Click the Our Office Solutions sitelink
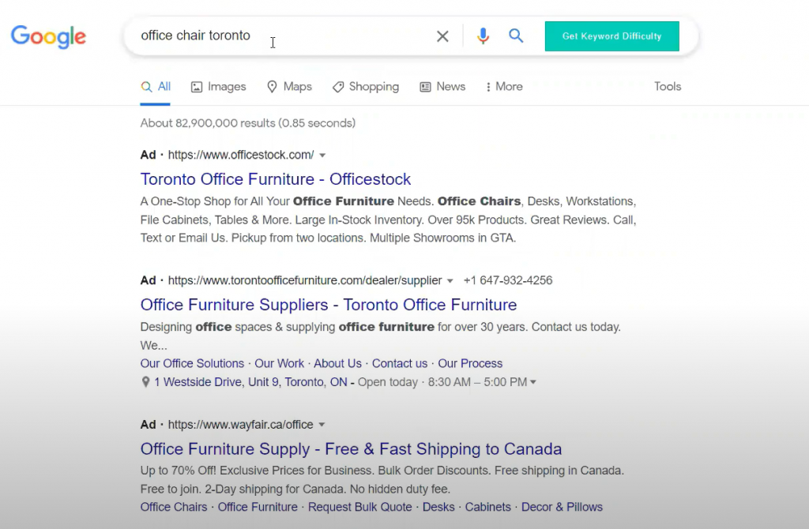Screen dimensions: 809x529 point(192,364)
